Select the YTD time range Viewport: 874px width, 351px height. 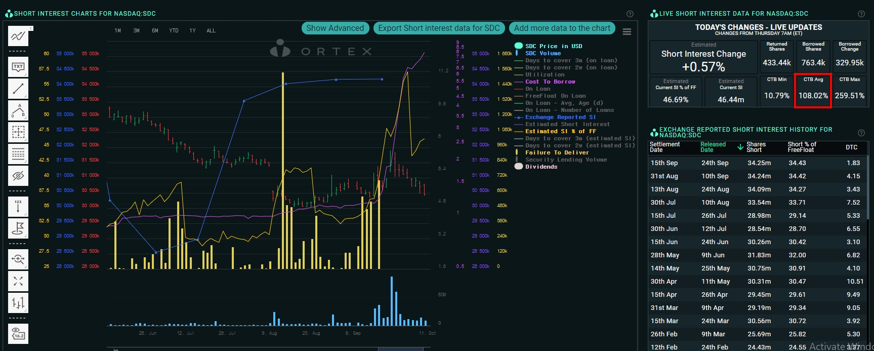(174, 30)
